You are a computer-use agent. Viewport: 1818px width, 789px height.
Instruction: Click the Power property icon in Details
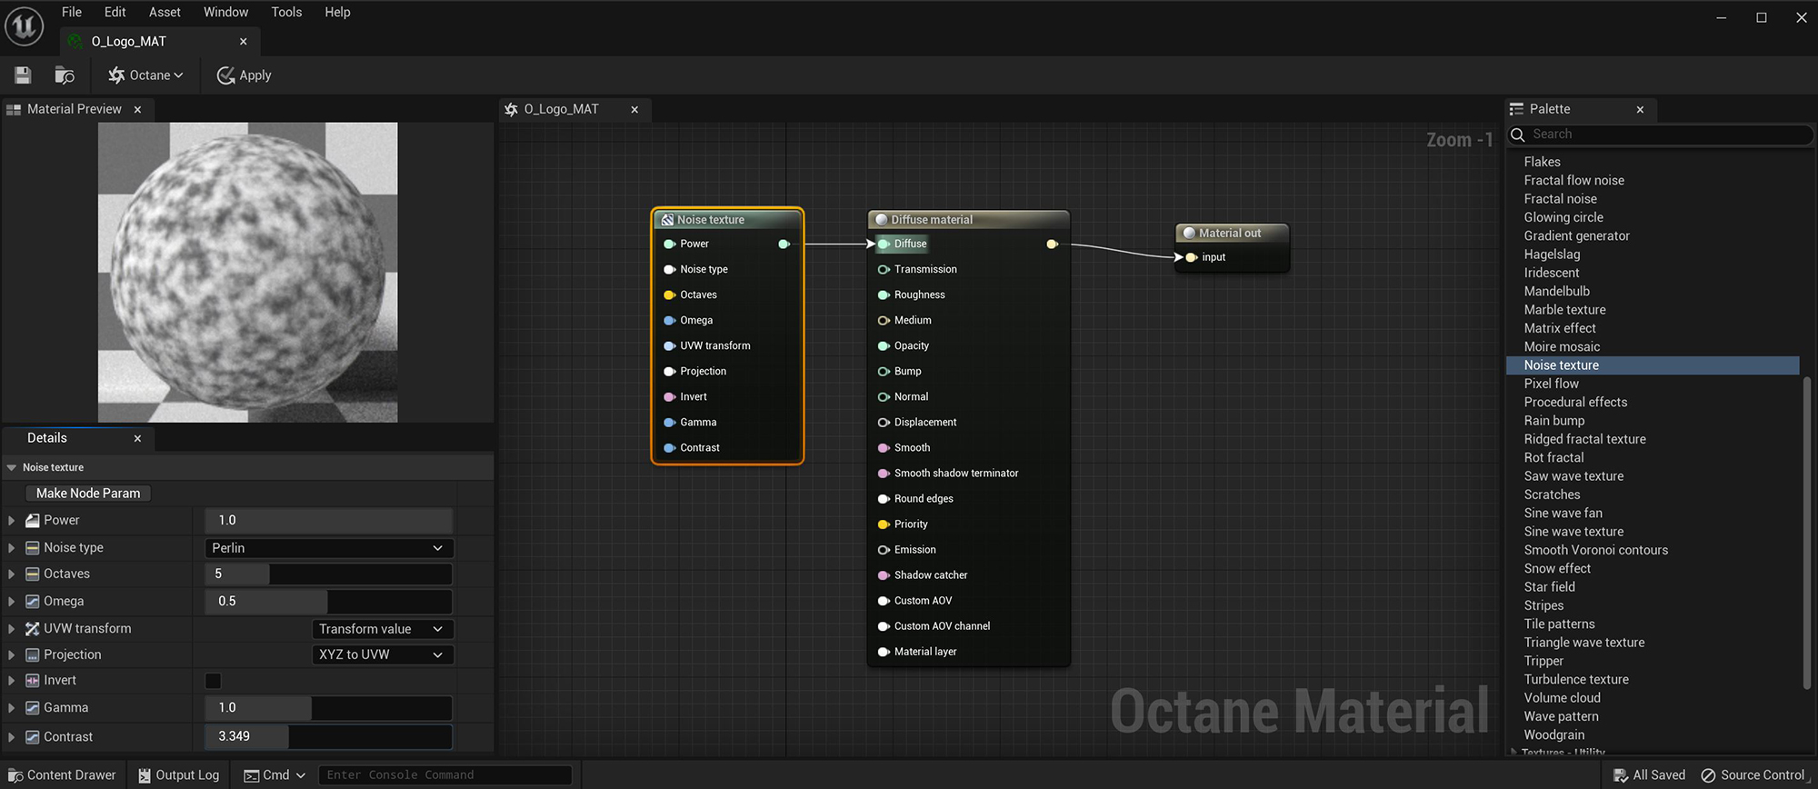[x=33, y=521]
